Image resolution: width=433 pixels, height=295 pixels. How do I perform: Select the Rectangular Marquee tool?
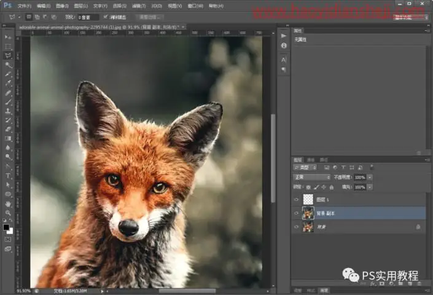(x=8, y=46)
